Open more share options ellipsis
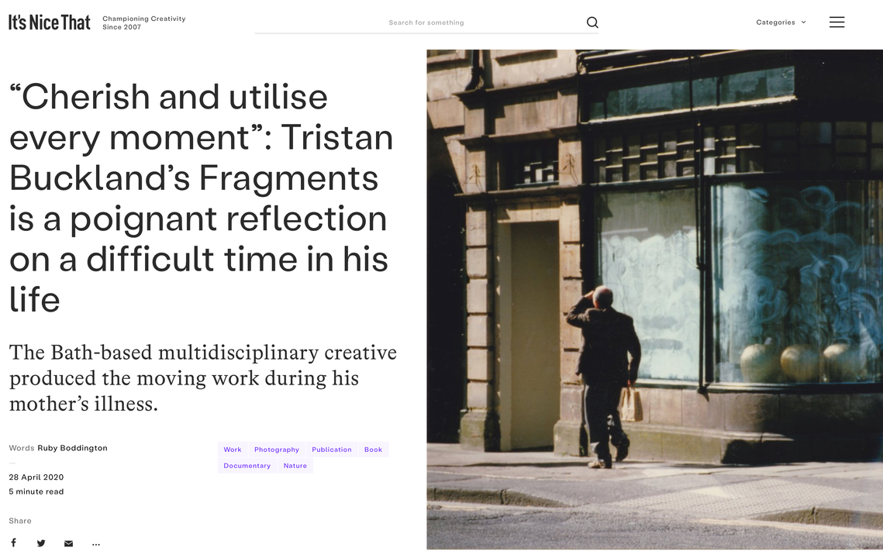This screenshot has height=558, width=883. click(96, 544)
